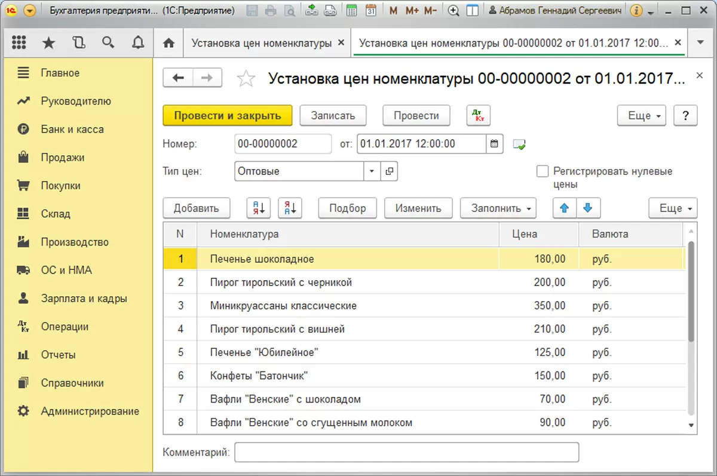Move row up with blue arrow
Image resolution: width=717 pixels, height=476 pixels.
(x=564, y=208)
